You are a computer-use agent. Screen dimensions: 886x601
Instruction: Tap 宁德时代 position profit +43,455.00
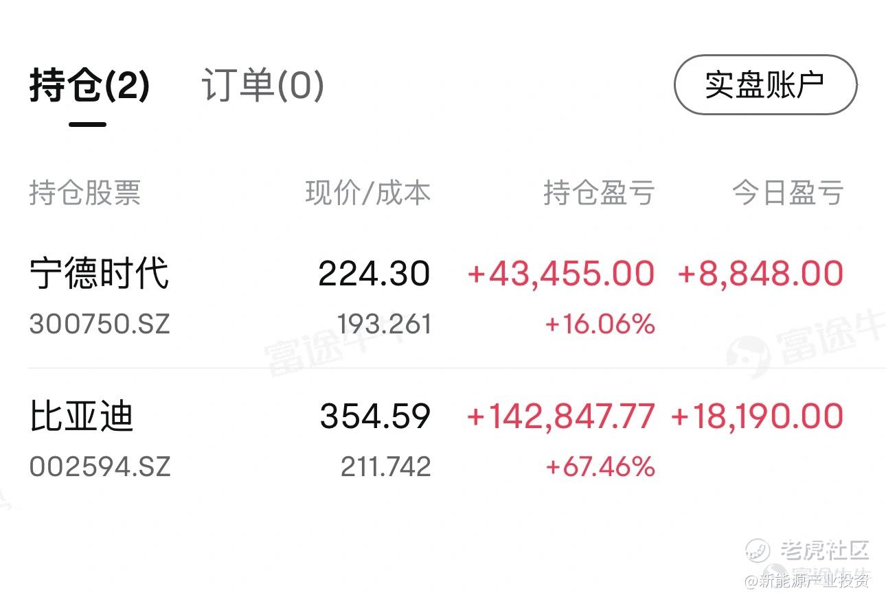[561, 274]
